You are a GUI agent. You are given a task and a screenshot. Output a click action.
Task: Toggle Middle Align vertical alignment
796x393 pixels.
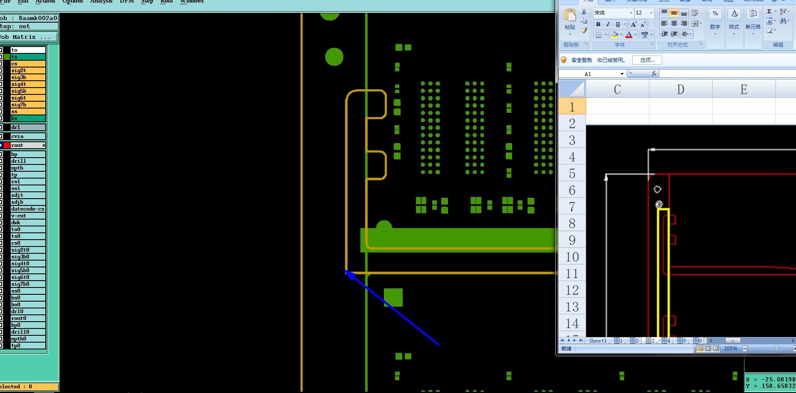[674, 13]
